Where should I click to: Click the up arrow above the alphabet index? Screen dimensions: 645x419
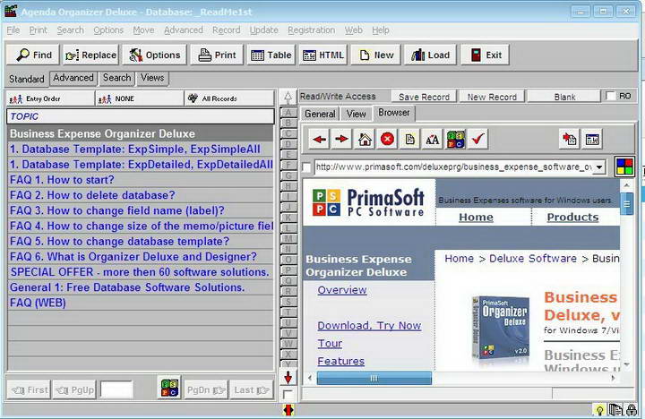point(288,98)
